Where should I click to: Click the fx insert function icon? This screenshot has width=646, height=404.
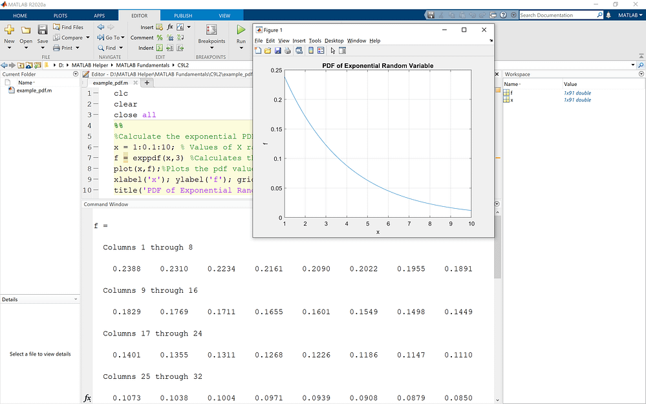click(169, 27)
